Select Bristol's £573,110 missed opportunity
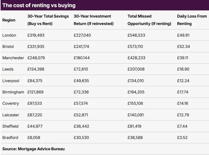The width and height of the screenshot is (209, 155). (x=135, y=46)
